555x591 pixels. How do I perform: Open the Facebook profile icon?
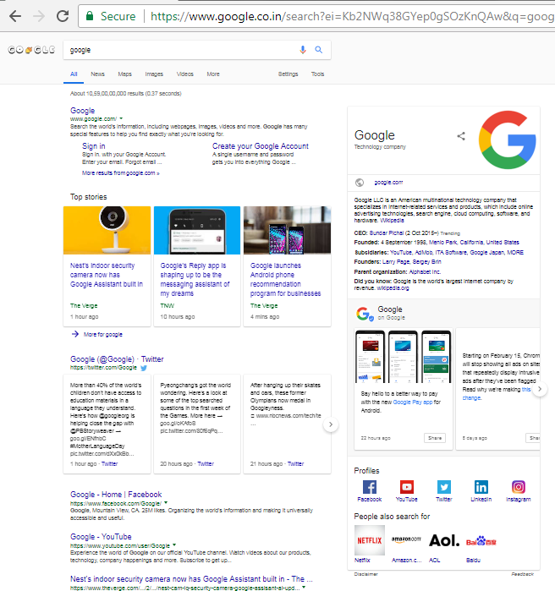point(370,487)
